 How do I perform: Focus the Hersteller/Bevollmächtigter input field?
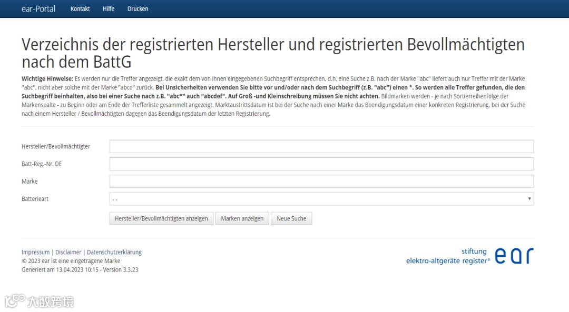321,146
